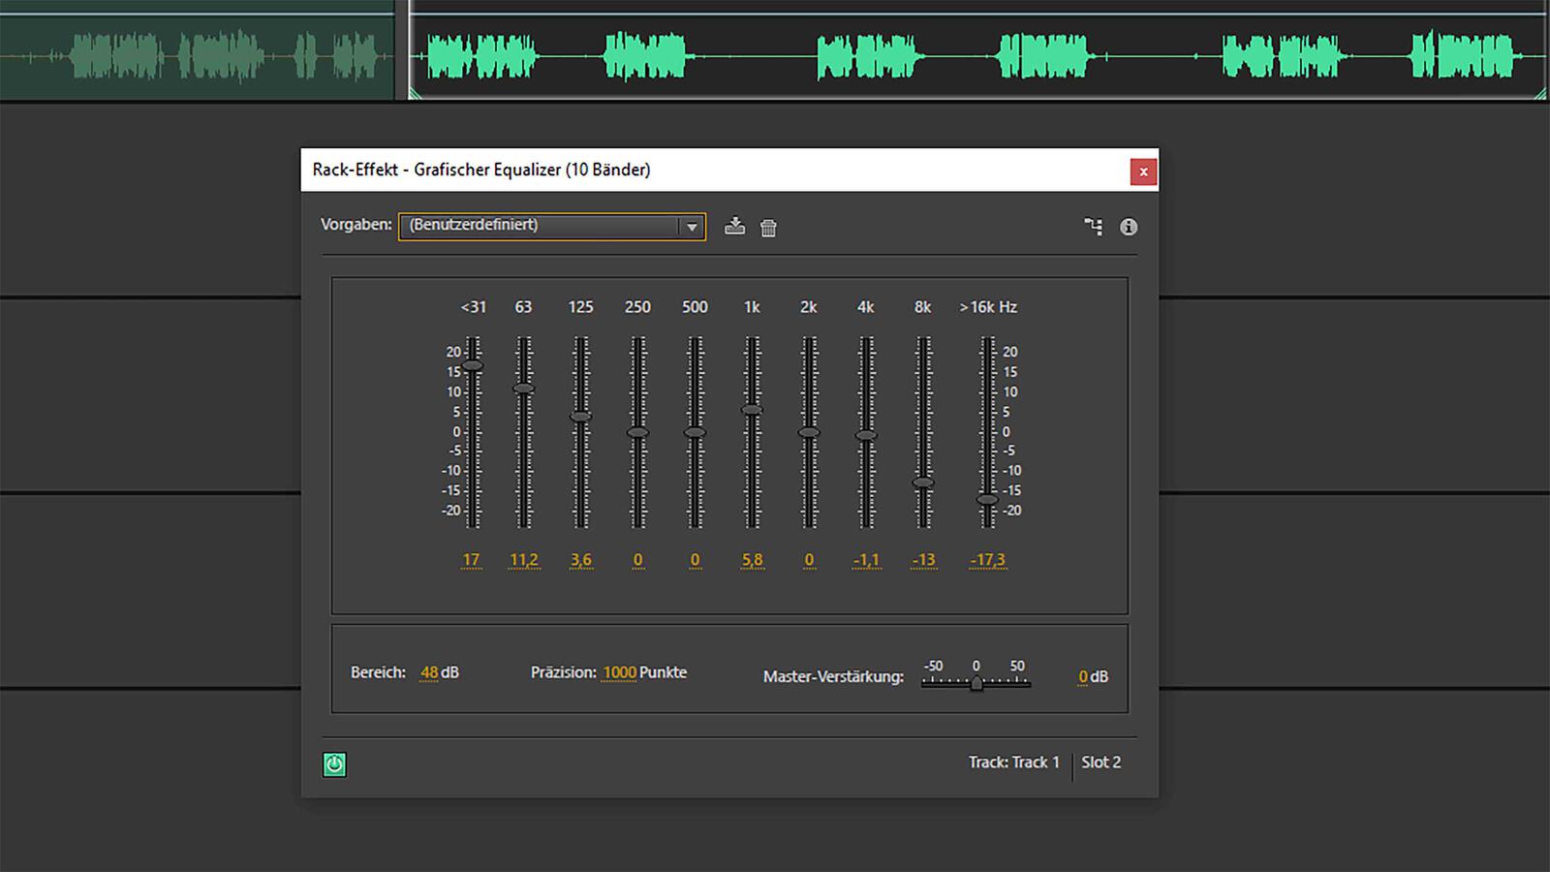Click the save preset icon
The image size is (1550, 872).
(735, 227)
